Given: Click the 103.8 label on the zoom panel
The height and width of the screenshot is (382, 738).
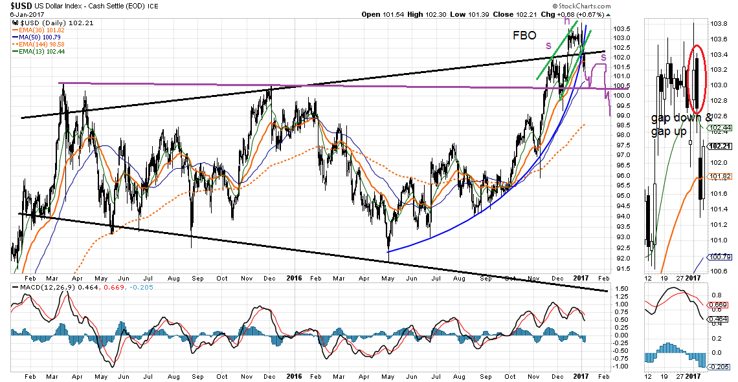Looking at the screenshot, I should [719, 23].
